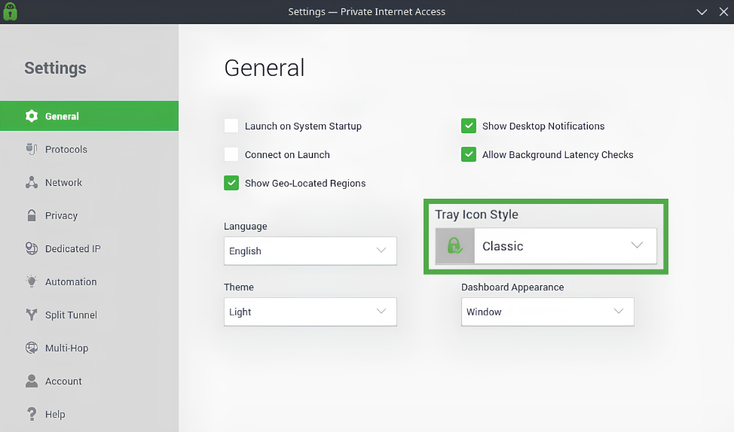The width and height of the screenshot is (734, 432).
Task: Open the Dedicated IP page
Action: [x=89, y=248]
